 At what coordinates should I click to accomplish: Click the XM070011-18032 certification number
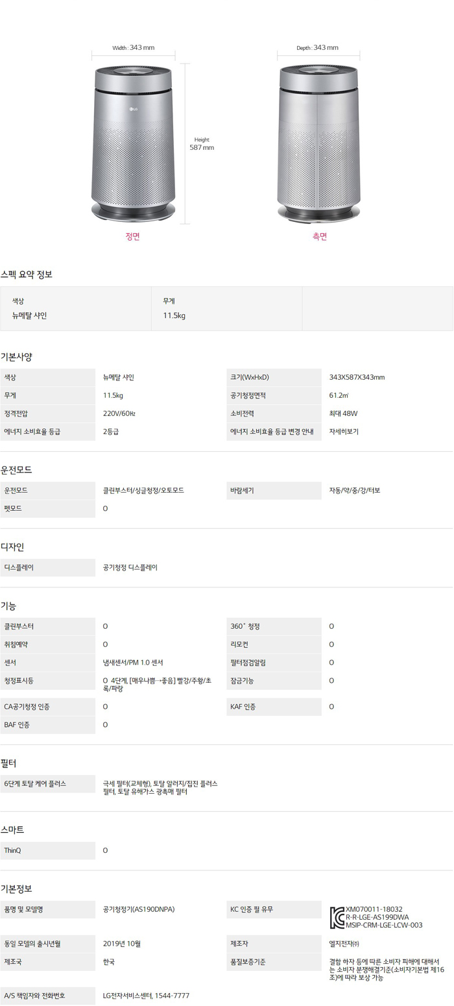(x=374, y=909)
